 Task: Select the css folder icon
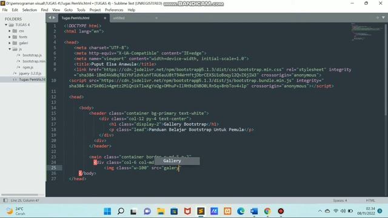(x=15, y=31)
